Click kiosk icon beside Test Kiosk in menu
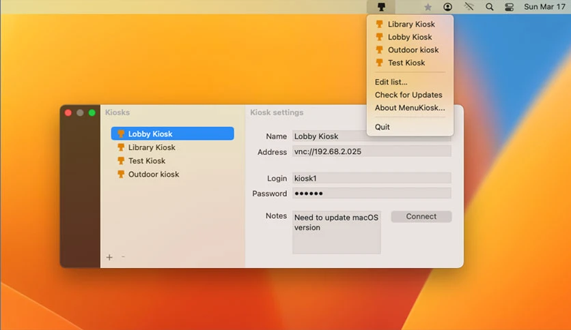 pyautogui.click(x=380, y=63)
